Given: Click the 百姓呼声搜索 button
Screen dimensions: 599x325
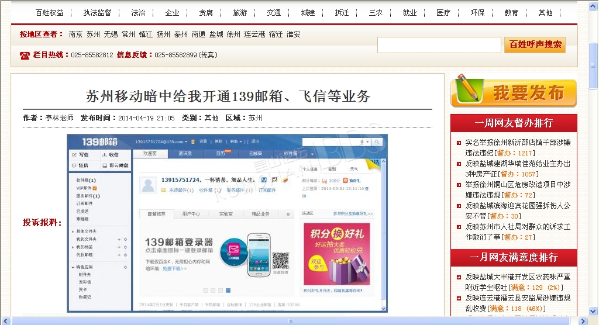Looking at the screenshot, I should tap(535, 44).
